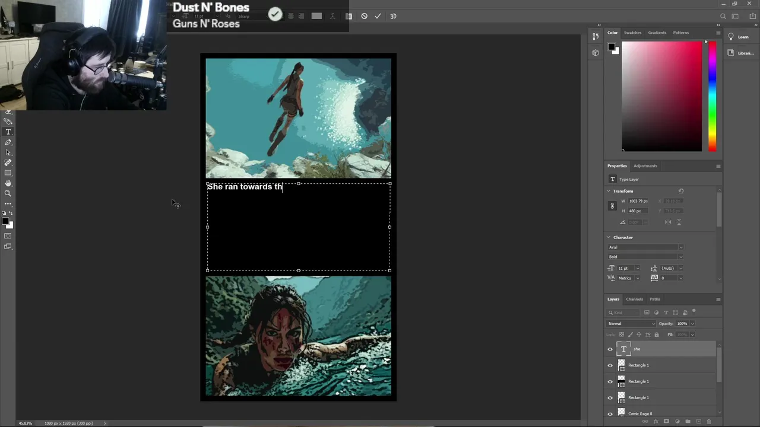Toggle visibility of second Rectangle 1 layer
Image resolution: width=760 pixels, height=427 pixels.
tap(610, 381)
